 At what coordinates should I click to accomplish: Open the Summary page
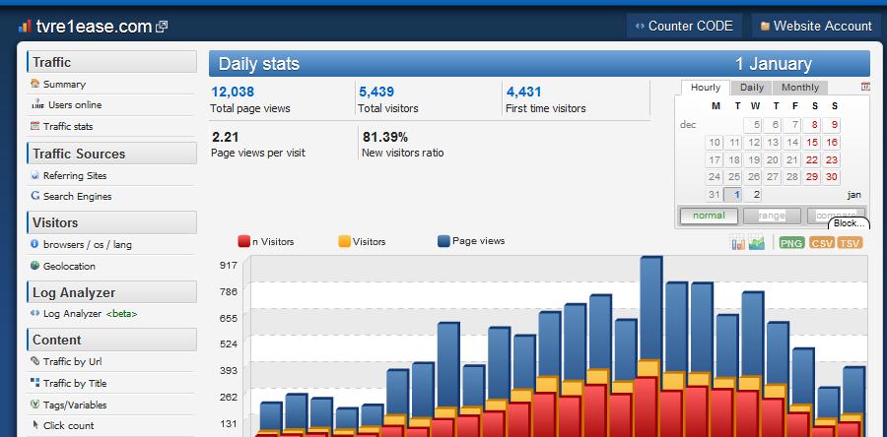pos(64,84)
